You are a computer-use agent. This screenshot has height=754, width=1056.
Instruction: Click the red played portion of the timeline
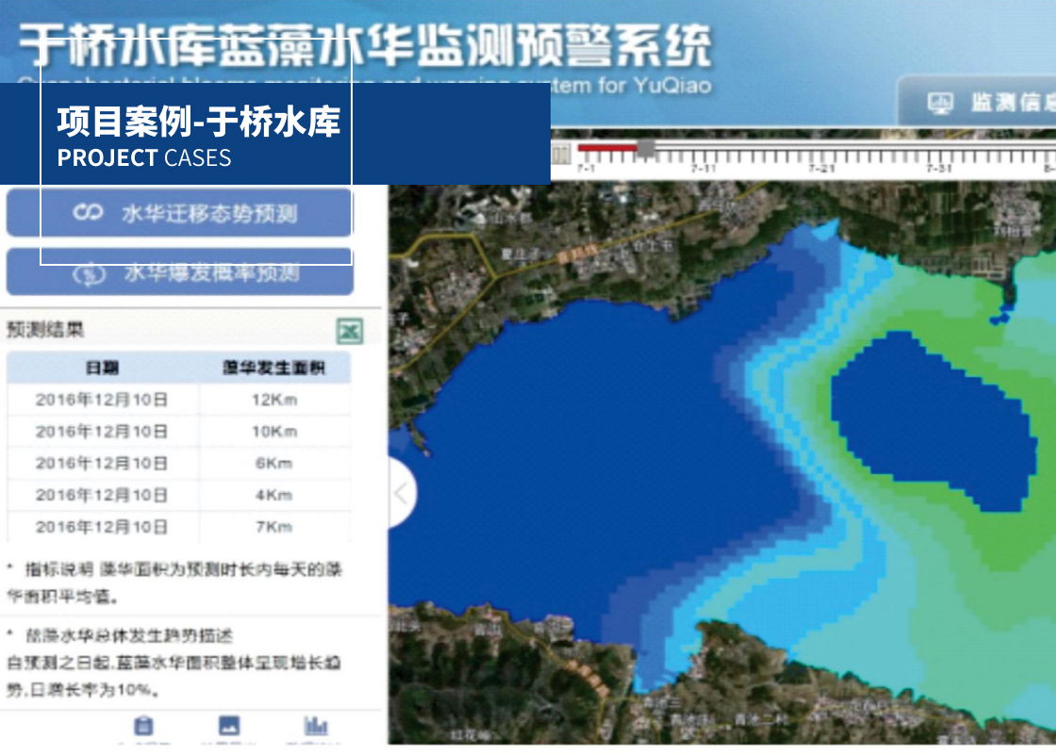click(607, 147)
